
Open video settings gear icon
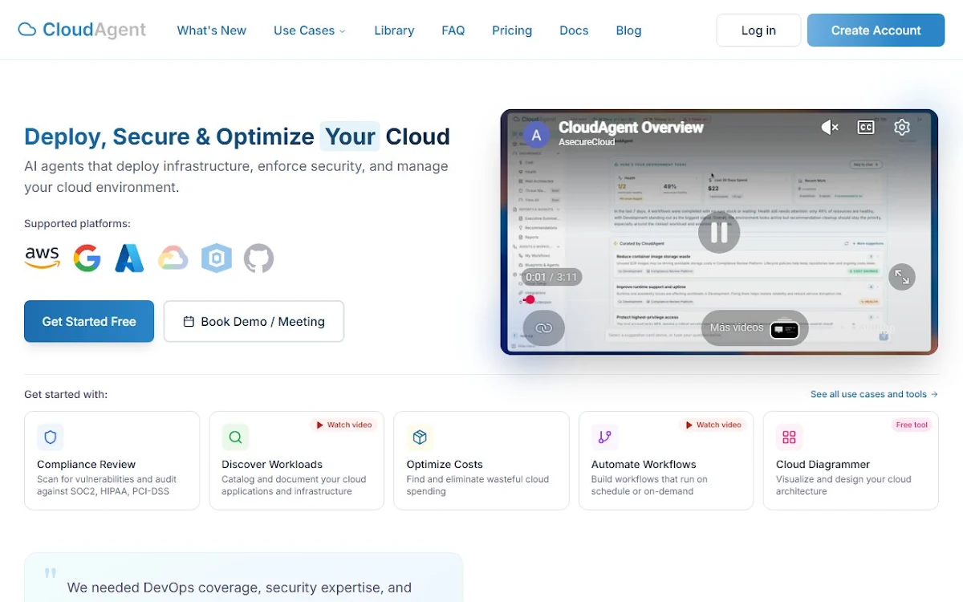pos(902,127)
